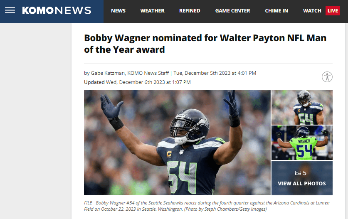Open Game Center section
Image resolution: width=348 pixels, height=219 pixels.
tap(232, 11)
